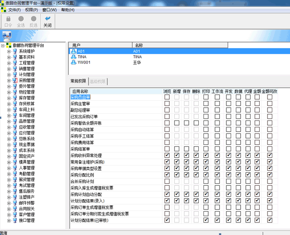This screenshot has height=235, width=290.
Task: Uncheck 浏览 for 采购收料异常处理
Action: (x=167, y=156)
